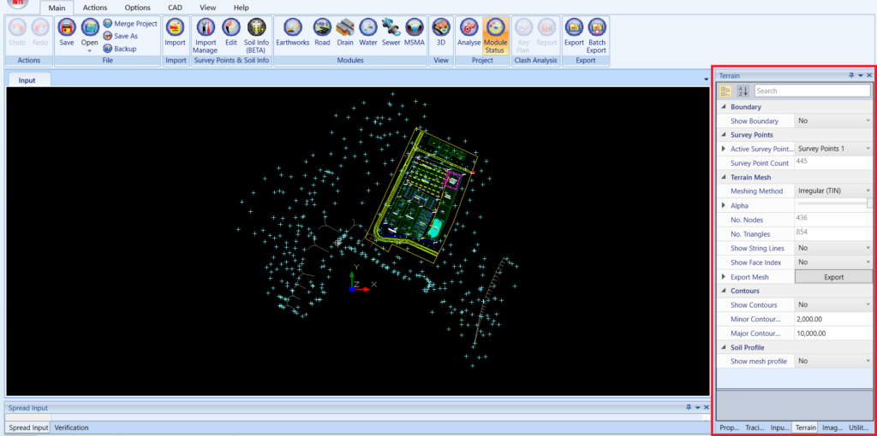Open the View ribbon tab

[208, 8]
